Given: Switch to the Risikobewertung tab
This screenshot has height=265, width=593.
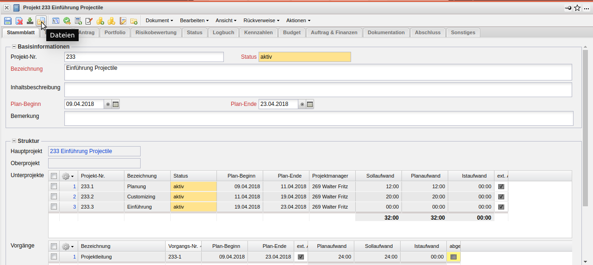Looking at the screenshot, I should click(x=156, y=32).
